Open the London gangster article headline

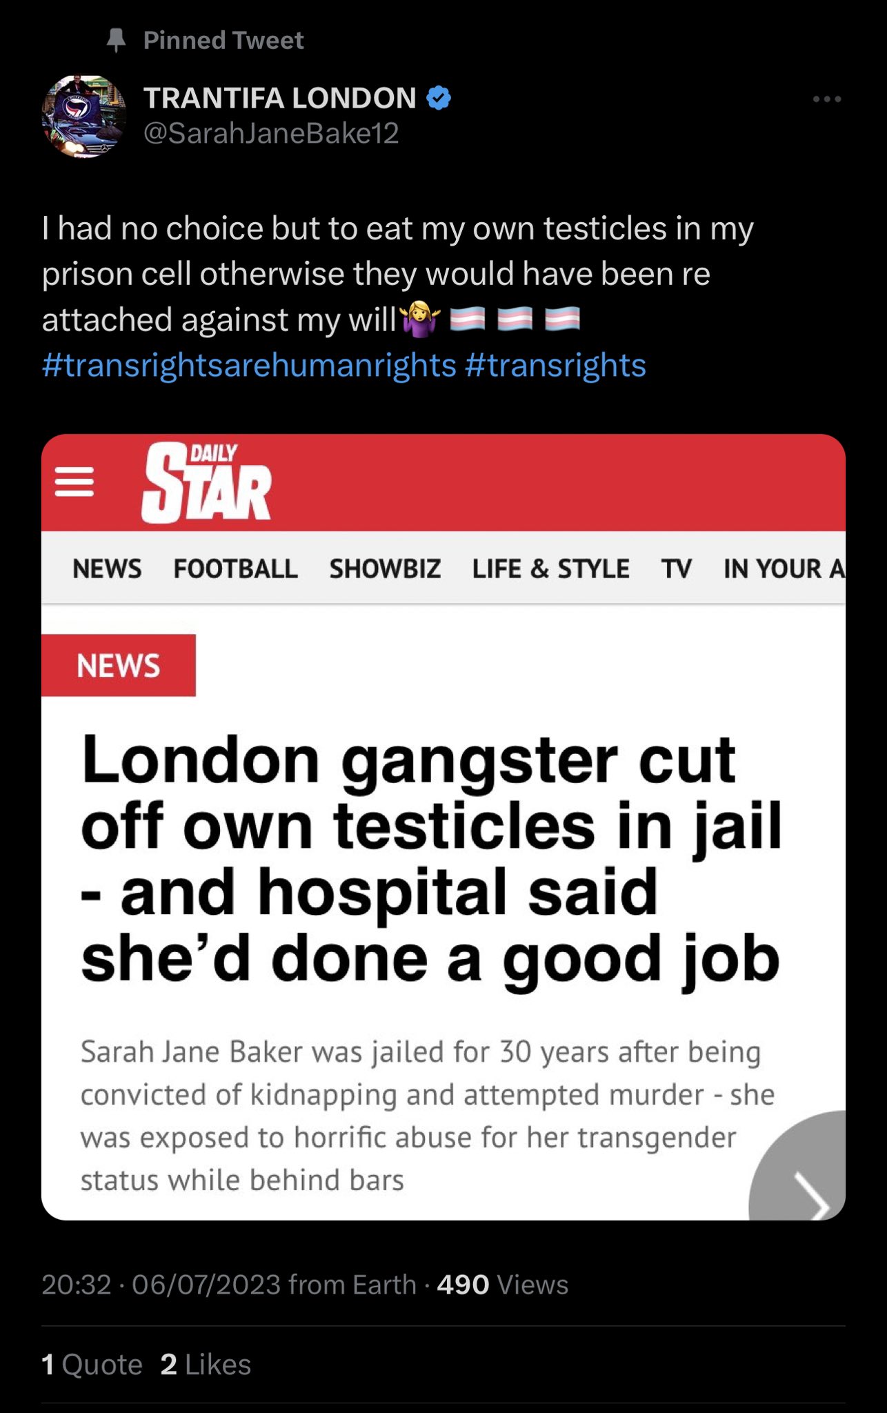tap(431, 859)
